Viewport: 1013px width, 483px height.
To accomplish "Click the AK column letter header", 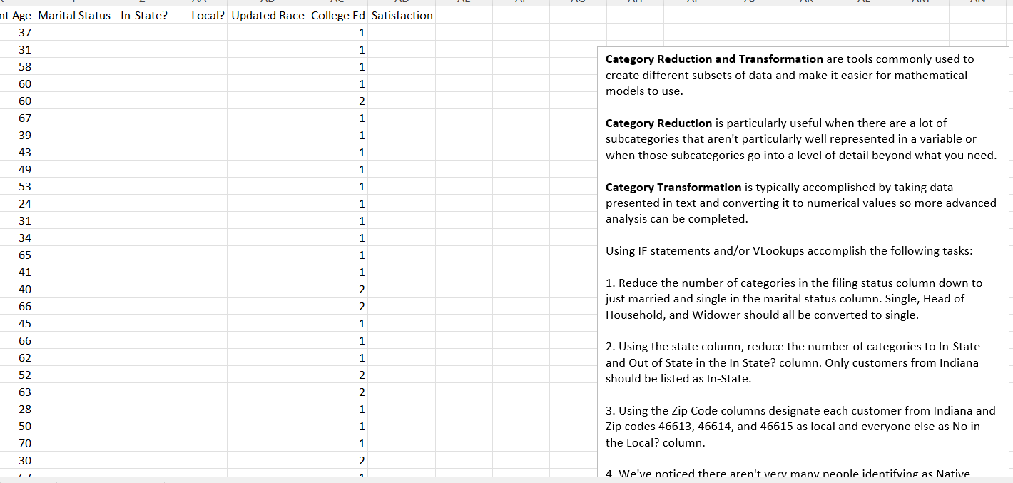I will [807, 4].
